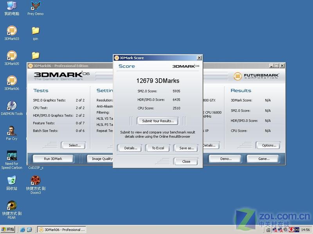The image size is (313, 234).
Task: Click the 3DMark Score dialog title bar icon
Action: (x=117, y=58)
